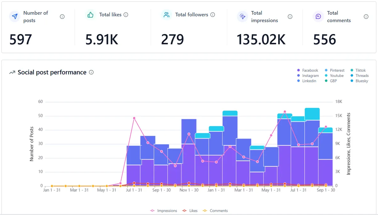Screen dimensions: 378x215
Task: Click the Sep 1 - 30 label at the axis end
Action: coord(326,190)
